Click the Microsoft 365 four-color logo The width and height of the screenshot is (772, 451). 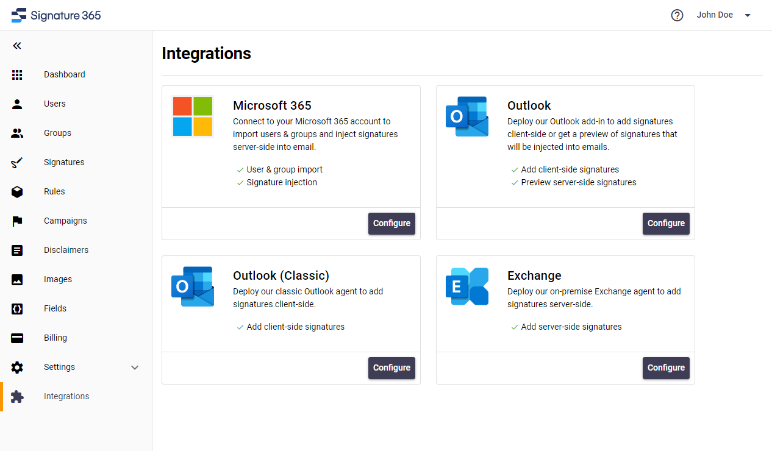pos(193,116)
